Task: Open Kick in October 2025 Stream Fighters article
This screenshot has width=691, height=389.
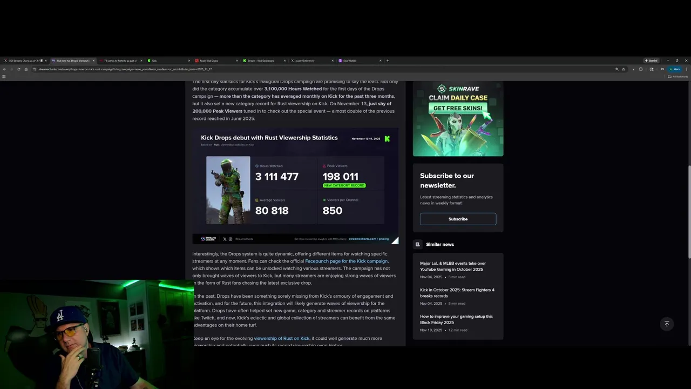Action: 457,293
